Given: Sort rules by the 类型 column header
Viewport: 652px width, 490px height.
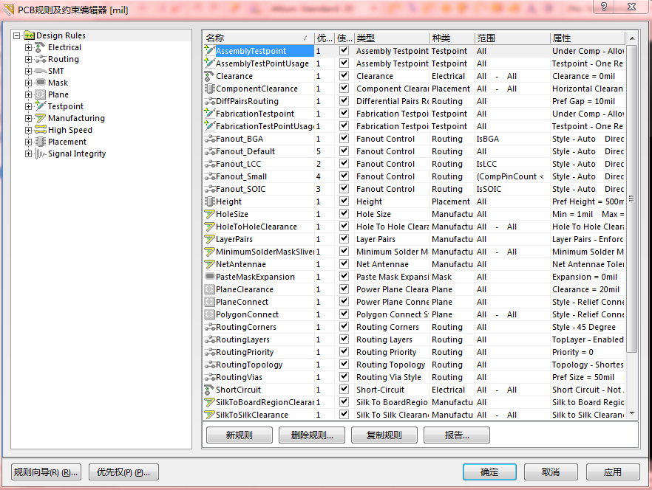Looking at the screenshot, I should 390,38.
